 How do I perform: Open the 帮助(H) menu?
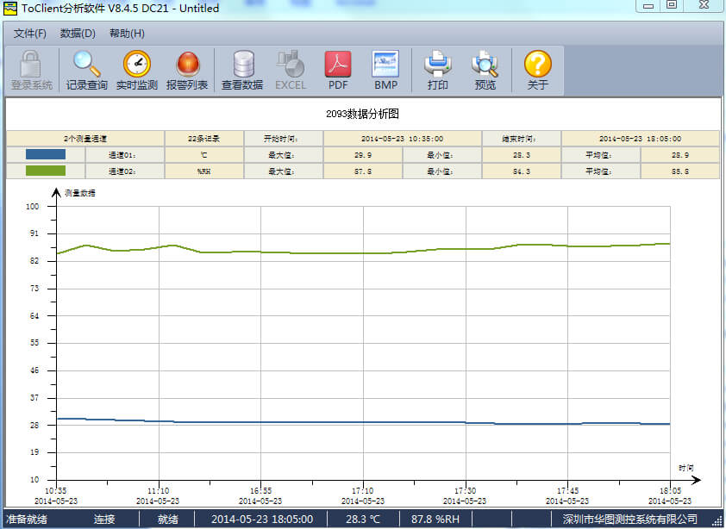click(127, 34)
